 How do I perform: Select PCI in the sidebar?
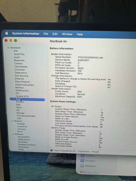pyautogui.click(x=17, y=93)
